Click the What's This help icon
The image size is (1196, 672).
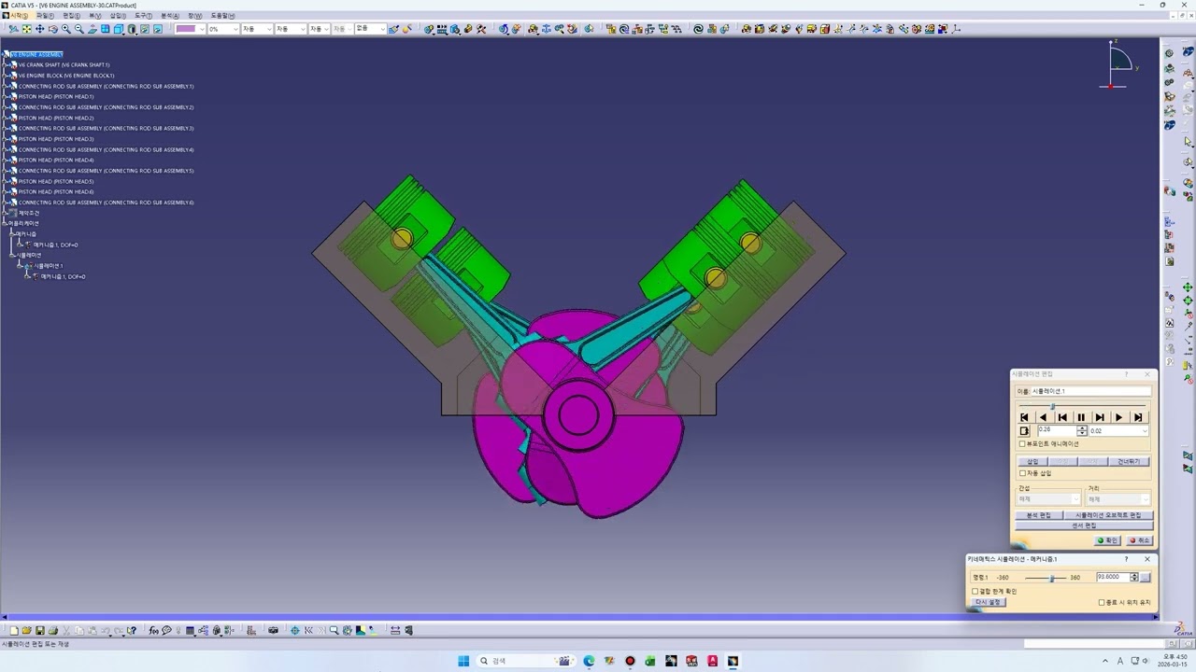click(x=132, y=630)
